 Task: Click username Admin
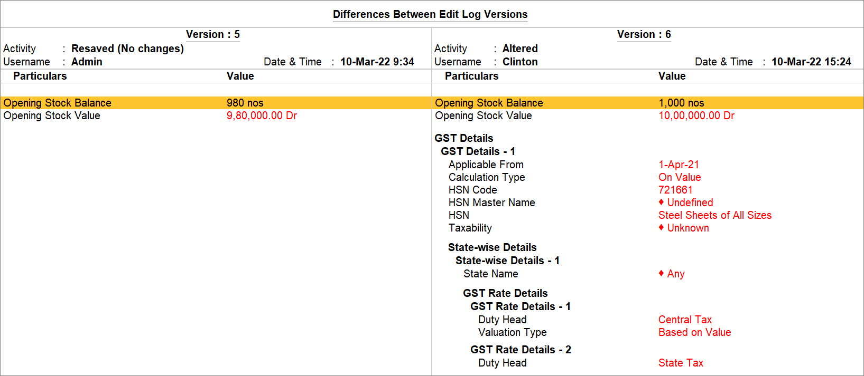tap(87, 62)
